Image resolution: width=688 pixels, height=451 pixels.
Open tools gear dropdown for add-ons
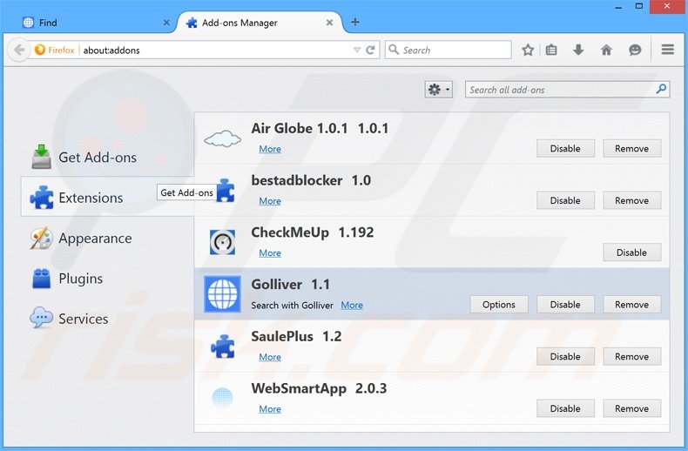438,90
